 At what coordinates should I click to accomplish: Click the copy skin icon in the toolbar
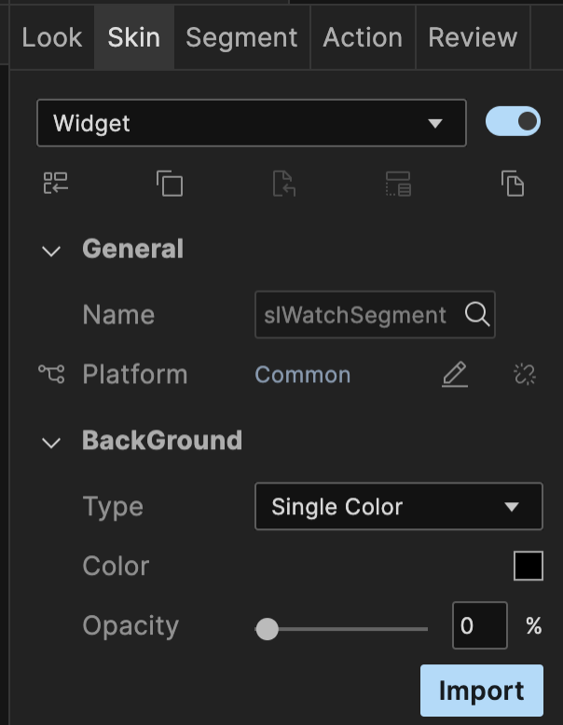(170, 184)
